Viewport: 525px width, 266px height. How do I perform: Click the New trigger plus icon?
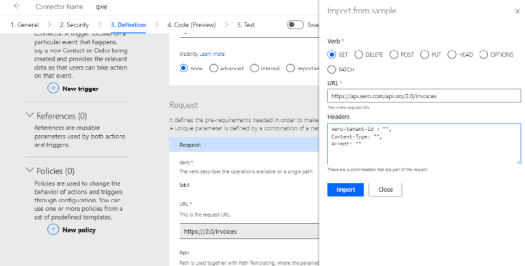click(x=53, y=88)
